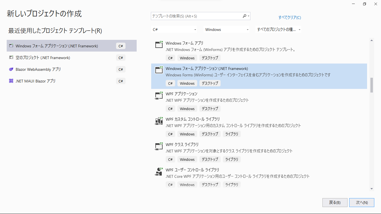Click the WPF カスタム コントロール ライブラリ icon
The image size is (381, 214).
click(159, 121)
